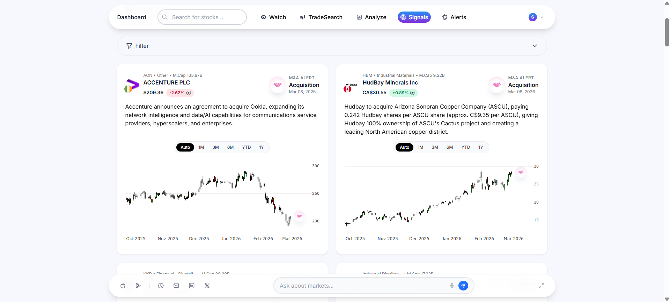Viewport: 670px width, 302px height.
Task: Click the Search for stocks field
Action: [x=202, y=17]
